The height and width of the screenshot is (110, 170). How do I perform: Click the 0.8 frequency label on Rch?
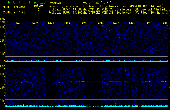click(2, 101)
